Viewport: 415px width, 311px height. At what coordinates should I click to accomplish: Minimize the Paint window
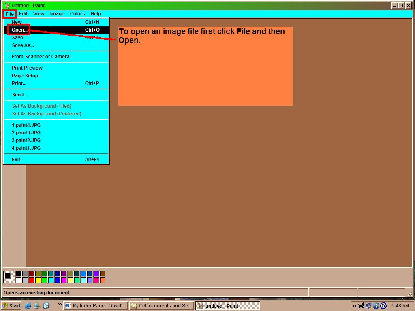point(394,6)
